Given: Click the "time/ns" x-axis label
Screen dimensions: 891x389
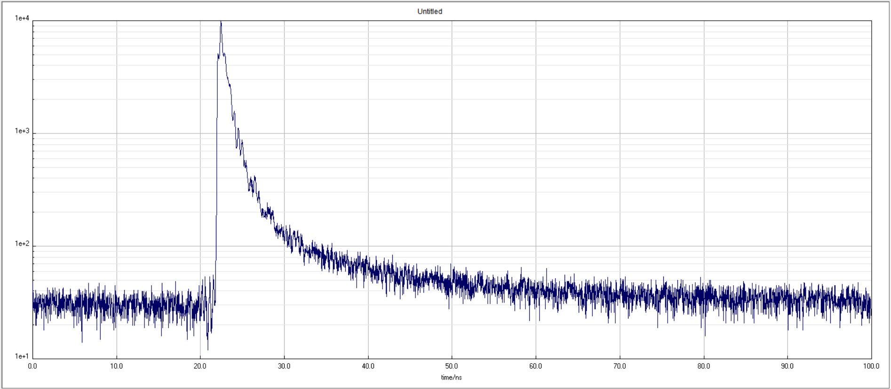Looking at the screenshot, I should point(451,377).
